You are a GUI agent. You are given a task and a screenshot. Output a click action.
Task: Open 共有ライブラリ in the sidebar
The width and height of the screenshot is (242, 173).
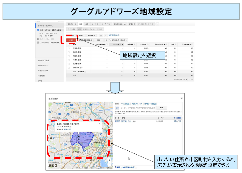43,71
